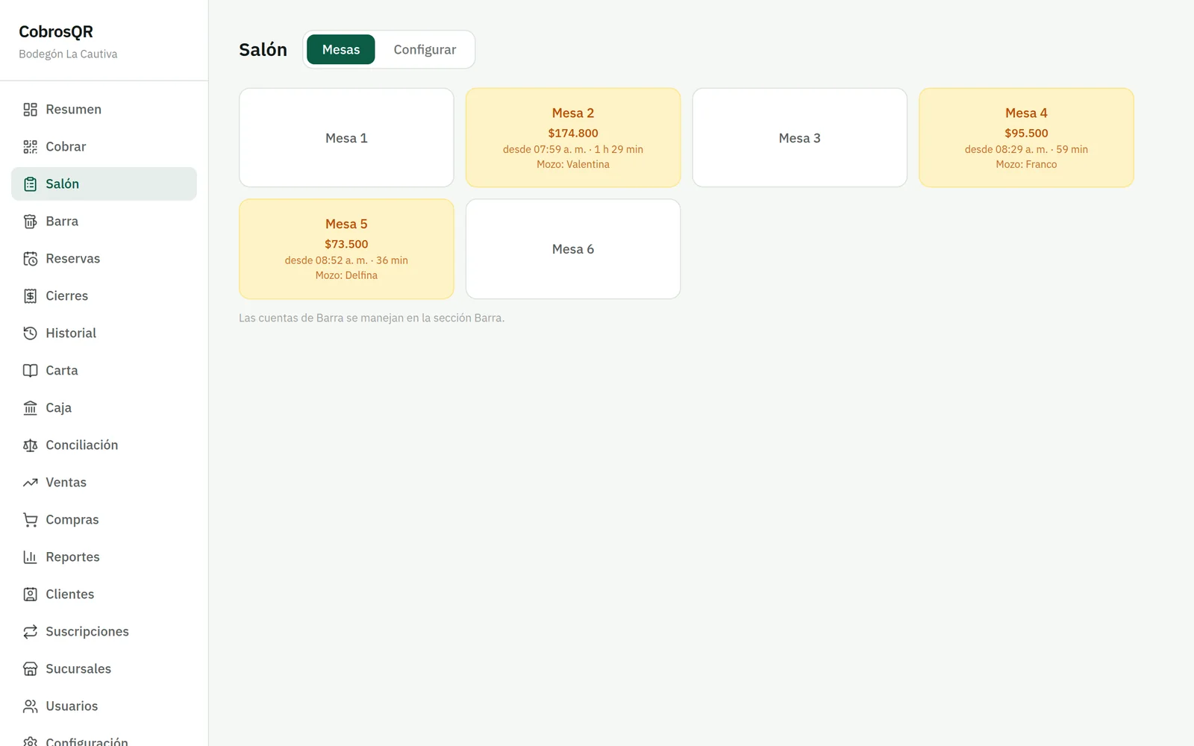Select the Caja bank icon
1194x746 pixels.
coord(30,408)
